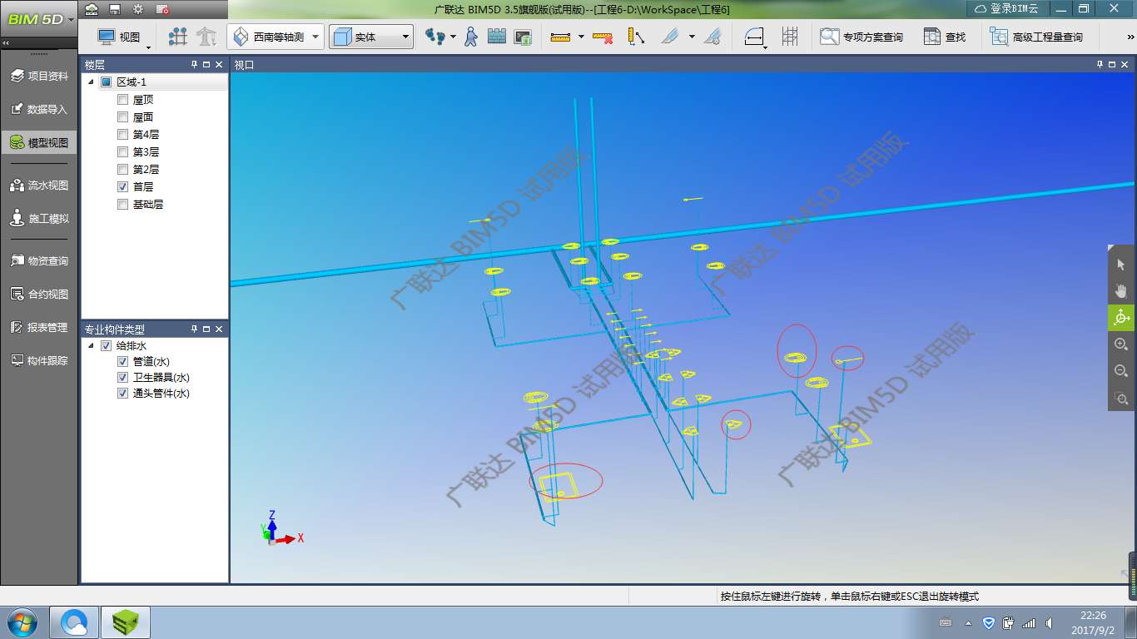Screen dimensions: 1137x639
Task: Uncheck 卫生器具(水) component checkbox
Action: pos(123,378)
